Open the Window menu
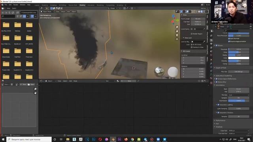Viewport: 253px width, 142px height. [23, 5]
